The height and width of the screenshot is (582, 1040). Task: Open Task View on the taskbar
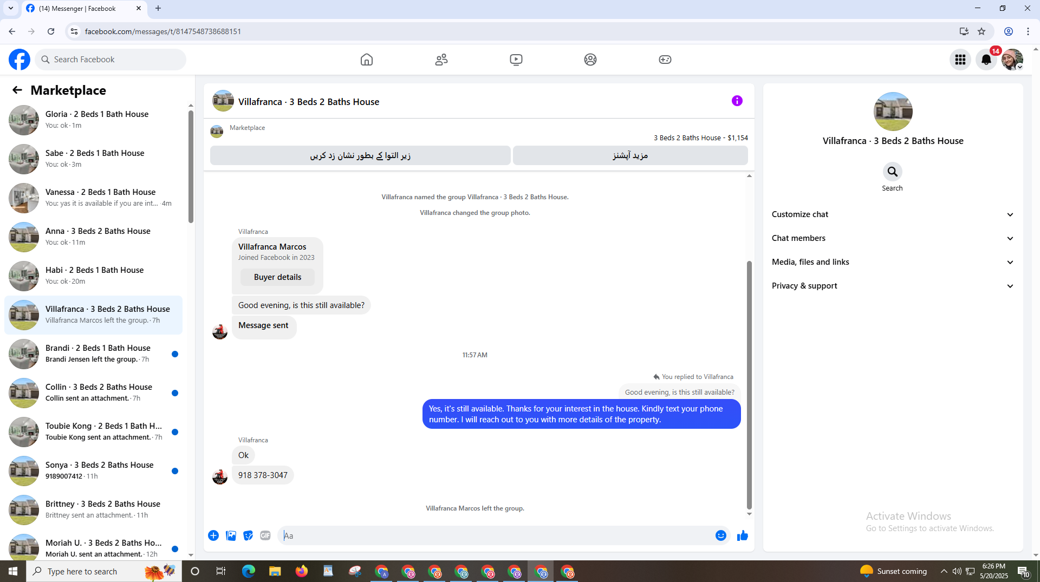point(221,571)
